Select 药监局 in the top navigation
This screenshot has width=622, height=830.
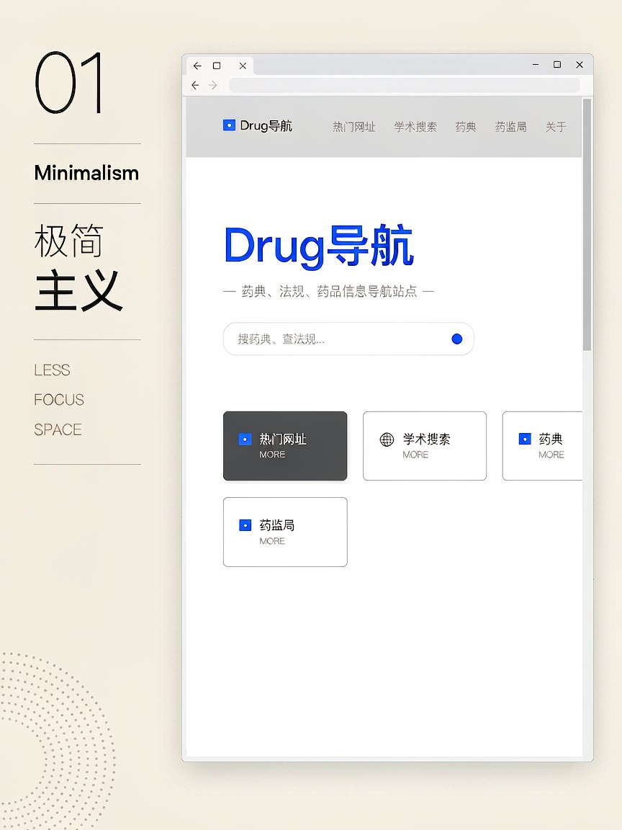510,127
